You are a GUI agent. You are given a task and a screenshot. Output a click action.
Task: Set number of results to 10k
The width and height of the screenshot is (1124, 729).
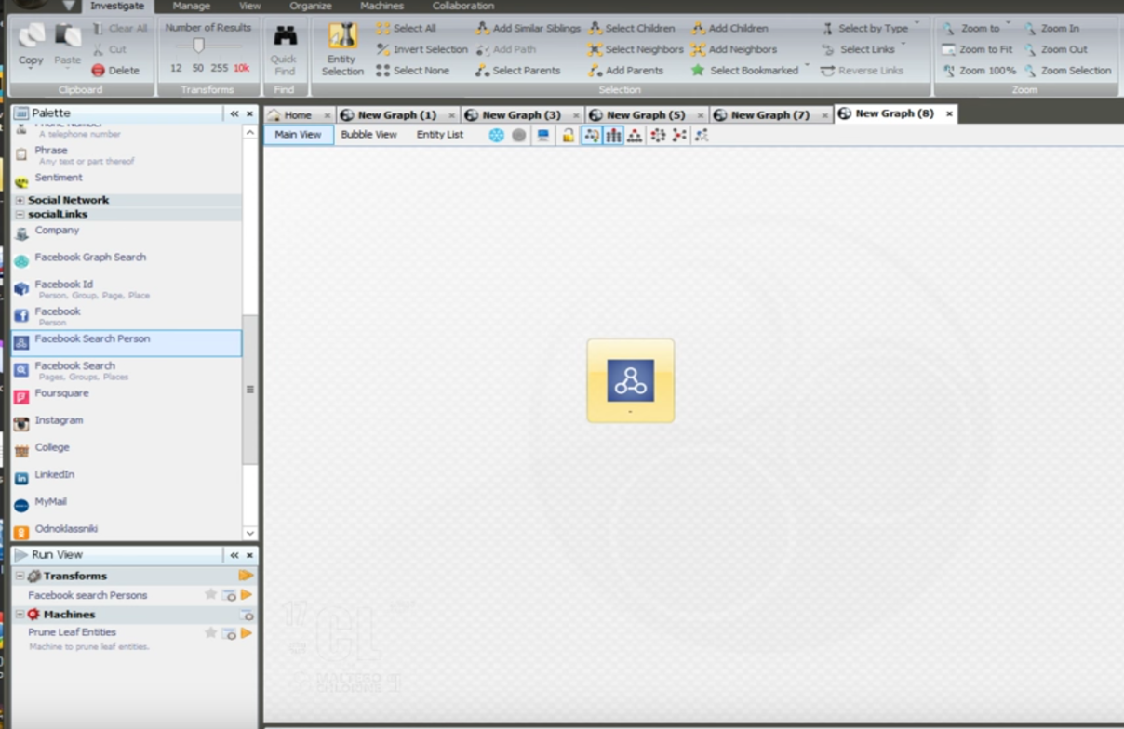[241, 68]
